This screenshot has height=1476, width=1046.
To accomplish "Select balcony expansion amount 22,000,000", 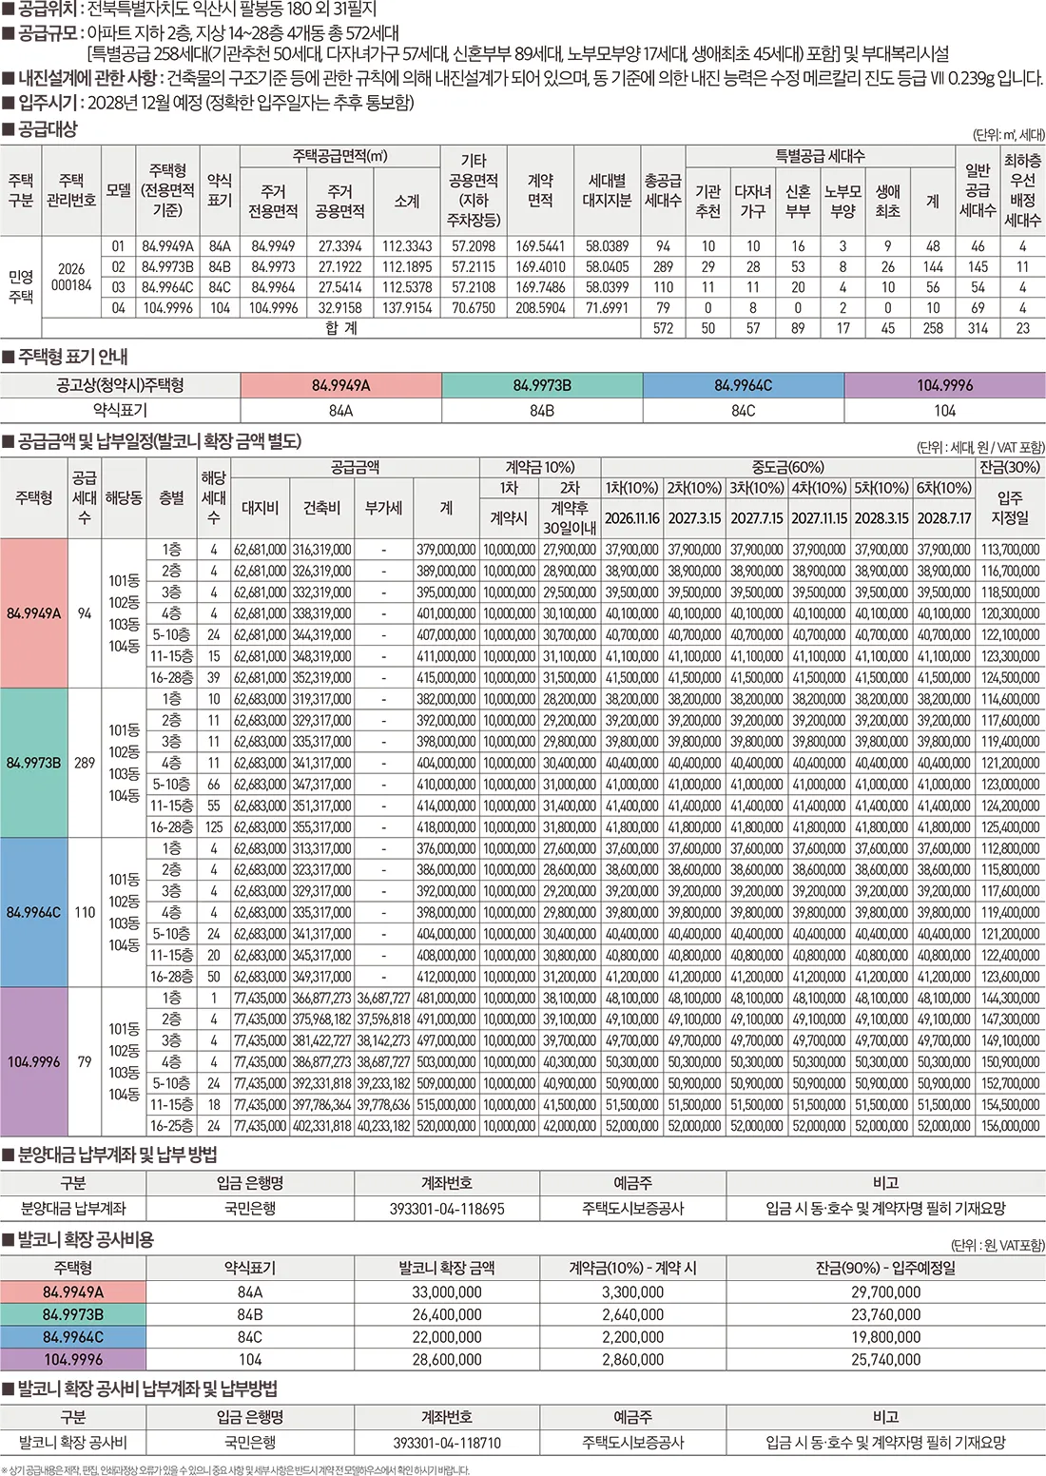I will [447, 1337].
